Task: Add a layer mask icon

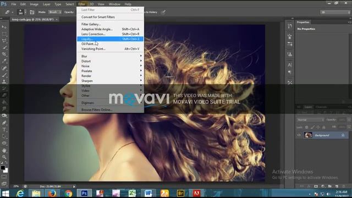Action: pos(316,186)
